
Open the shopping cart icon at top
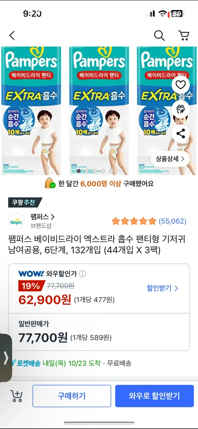[x=184, y=35]
